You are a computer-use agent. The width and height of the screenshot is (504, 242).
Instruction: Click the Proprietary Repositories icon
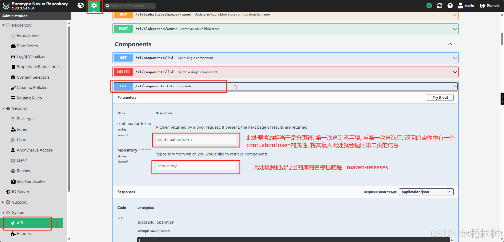pos(13,67)
